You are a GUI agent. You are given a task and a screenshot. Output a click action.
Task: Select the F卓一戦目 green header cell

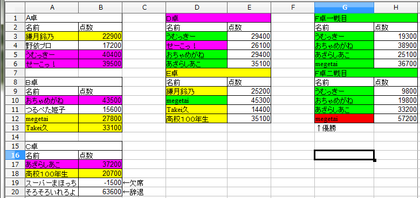pos(366,18)
